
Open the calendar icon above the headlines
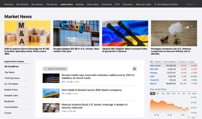point(134,69)
